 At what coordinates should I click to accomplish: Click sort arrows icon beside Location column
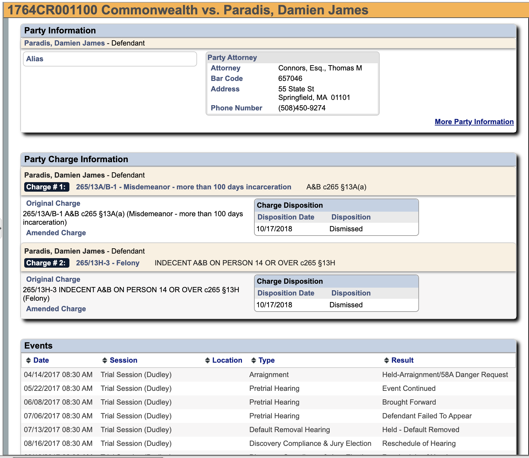coord(207,360)
